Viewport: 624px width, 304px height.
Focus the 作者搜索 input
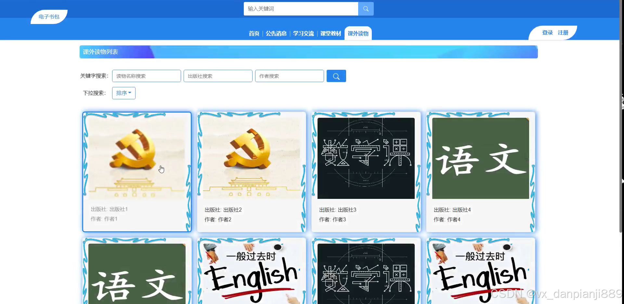(290, 76)
